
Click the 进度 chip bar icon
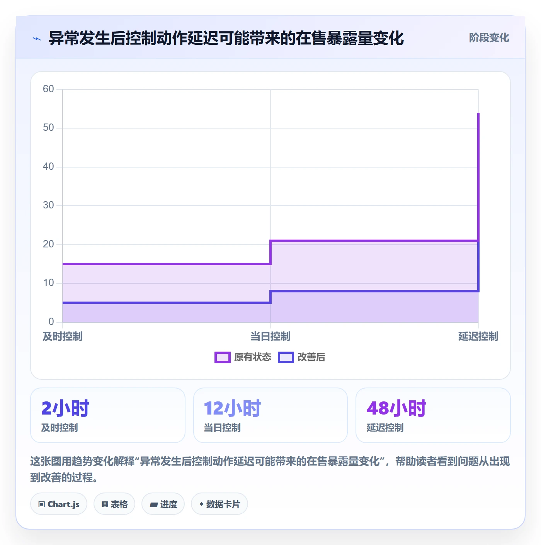click(154, 504)
